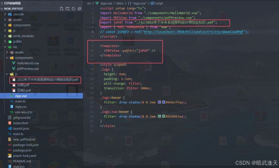Click the <template> tag on line 9
This screenshot has width=279, height=168.
pos(110,46)
